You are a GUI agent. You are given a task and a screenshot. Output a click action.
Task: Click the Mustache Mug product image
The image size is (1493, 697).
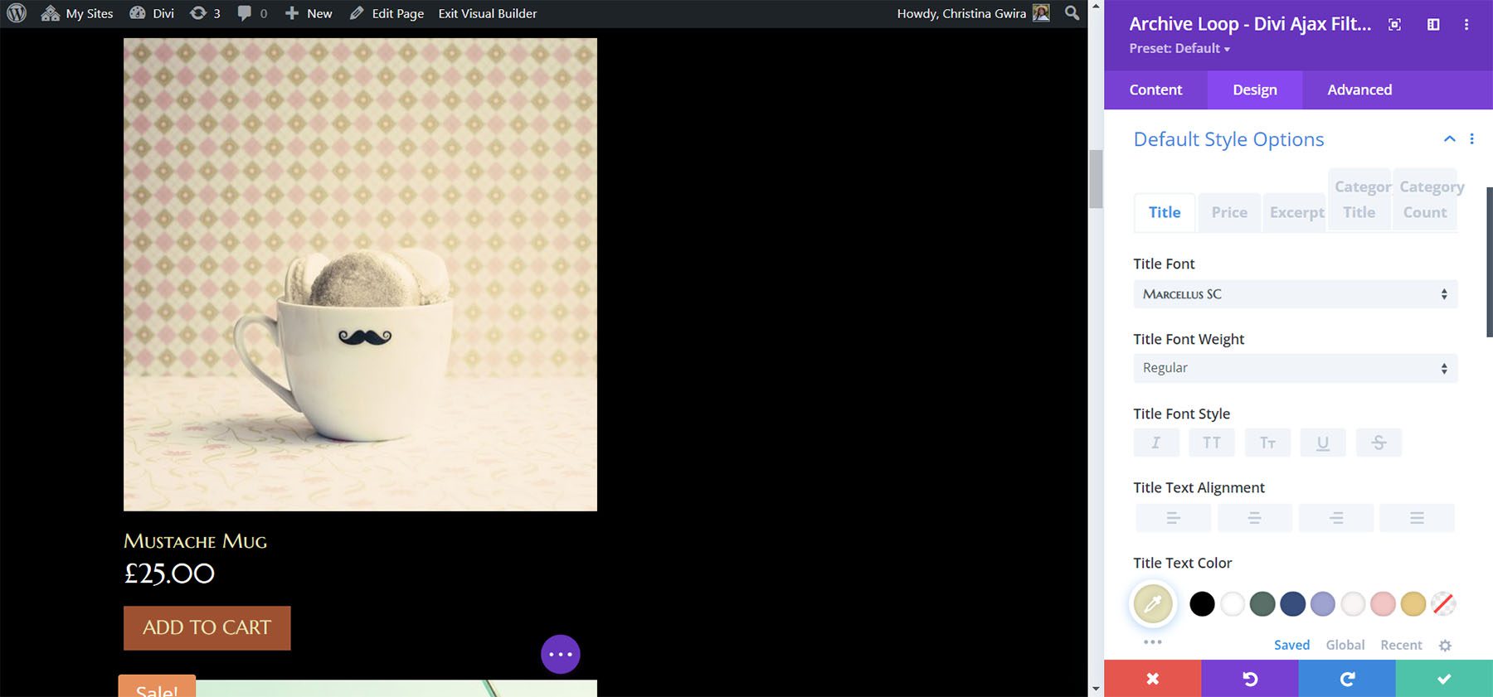click(360, 274)
